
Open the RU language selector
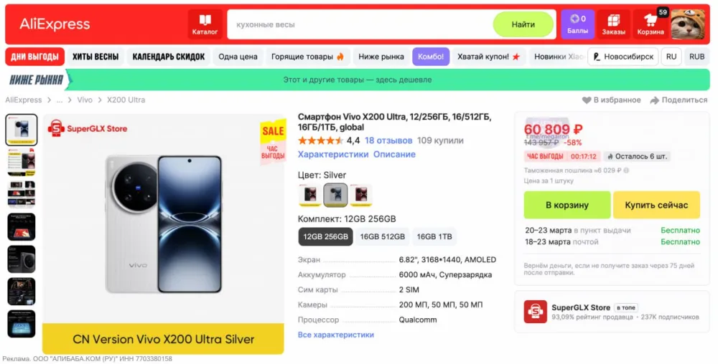[x=671, y=57]
